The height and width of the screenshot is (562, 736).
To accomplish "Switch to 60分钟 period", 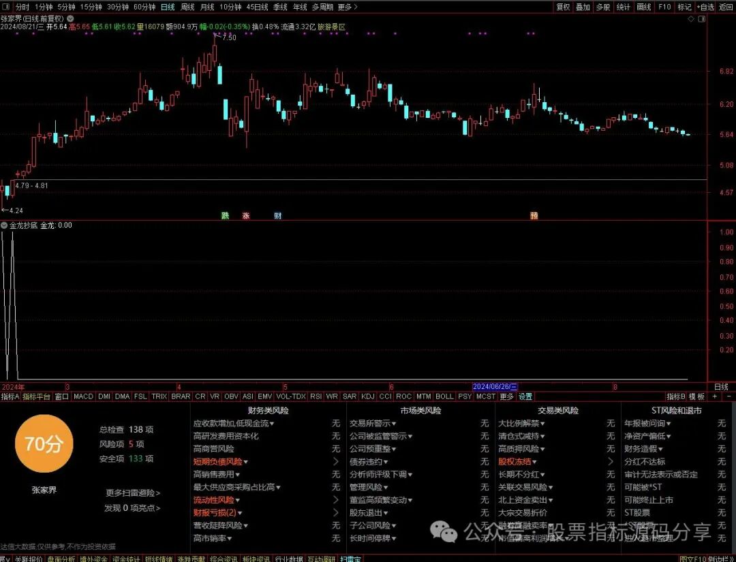I will tap(144, 7).
